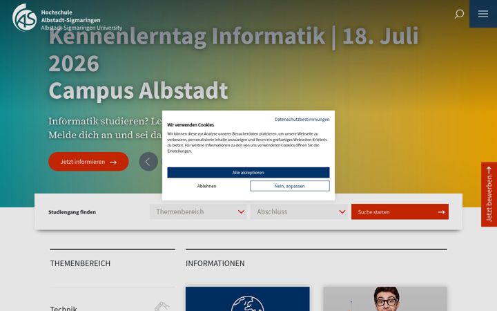This screenshot has height=311, width=497.
Task: Open the Jetzt bewerben side tab
Action: click(489, 194)
